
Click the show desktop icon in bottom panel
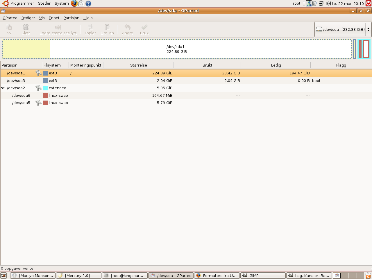[x=3, y=276]
